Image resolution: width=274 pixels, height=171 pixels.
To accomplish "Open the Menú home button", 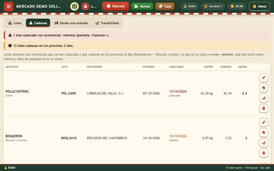I will (x=259, y=6).
